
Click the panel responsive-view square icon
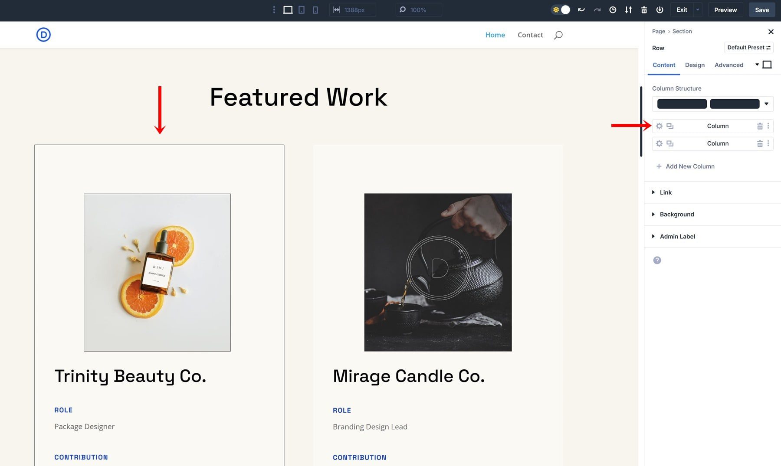click(x=767, y=65)
